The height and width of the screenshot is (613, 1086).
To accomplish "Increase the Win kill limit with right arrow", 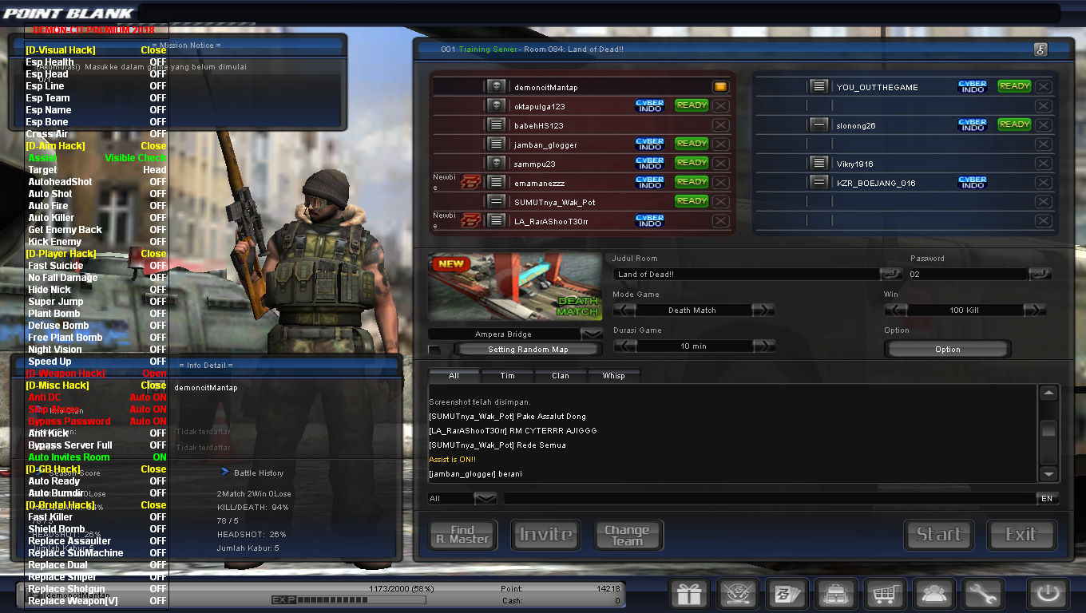I will click(x=1035, y=310).
